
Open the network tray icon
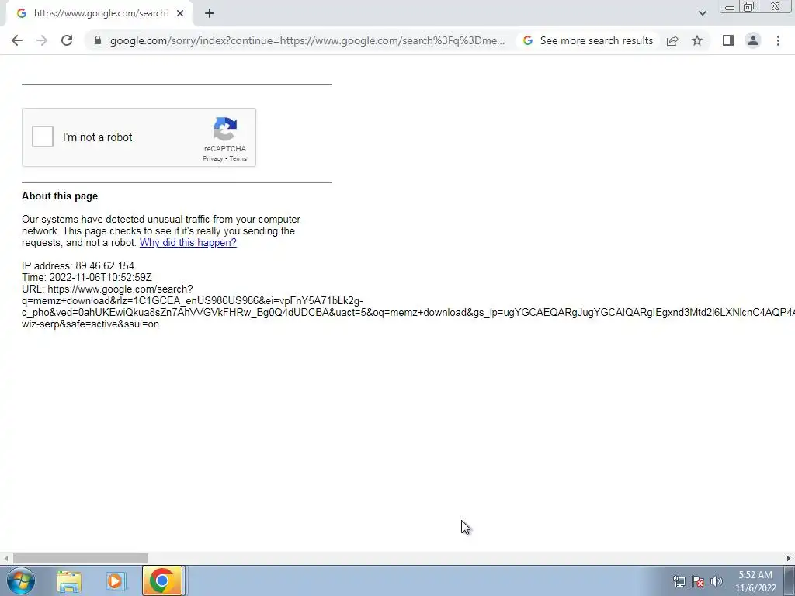point(679,581)
